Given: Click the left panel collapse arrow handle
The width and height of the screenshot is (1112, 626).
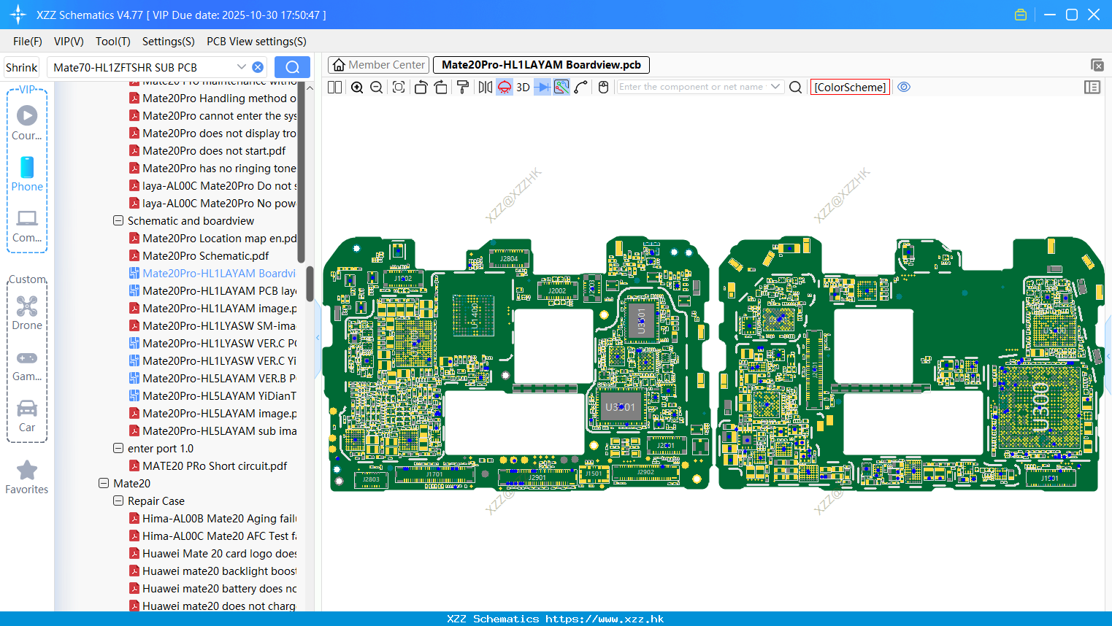Looking at the screenshot, I should tap(318, 338).
